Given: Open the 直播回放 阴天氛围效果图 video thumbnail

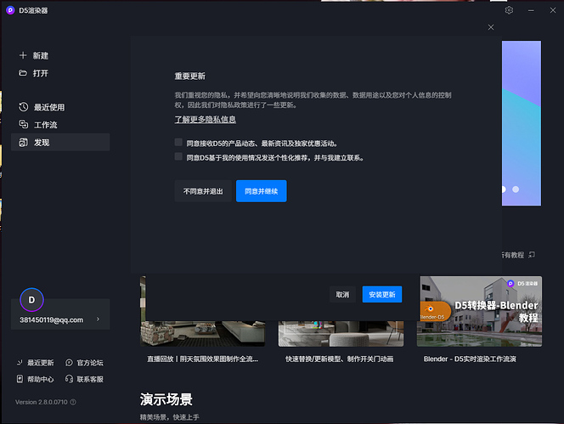Looking at the screenshot, I should (x=202, y=334).
